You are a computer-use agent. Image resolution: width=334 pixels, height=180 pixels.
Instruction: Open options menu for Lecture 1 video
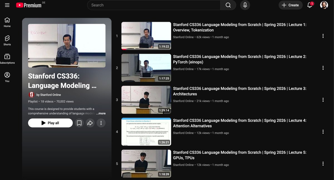coord(323,36)
